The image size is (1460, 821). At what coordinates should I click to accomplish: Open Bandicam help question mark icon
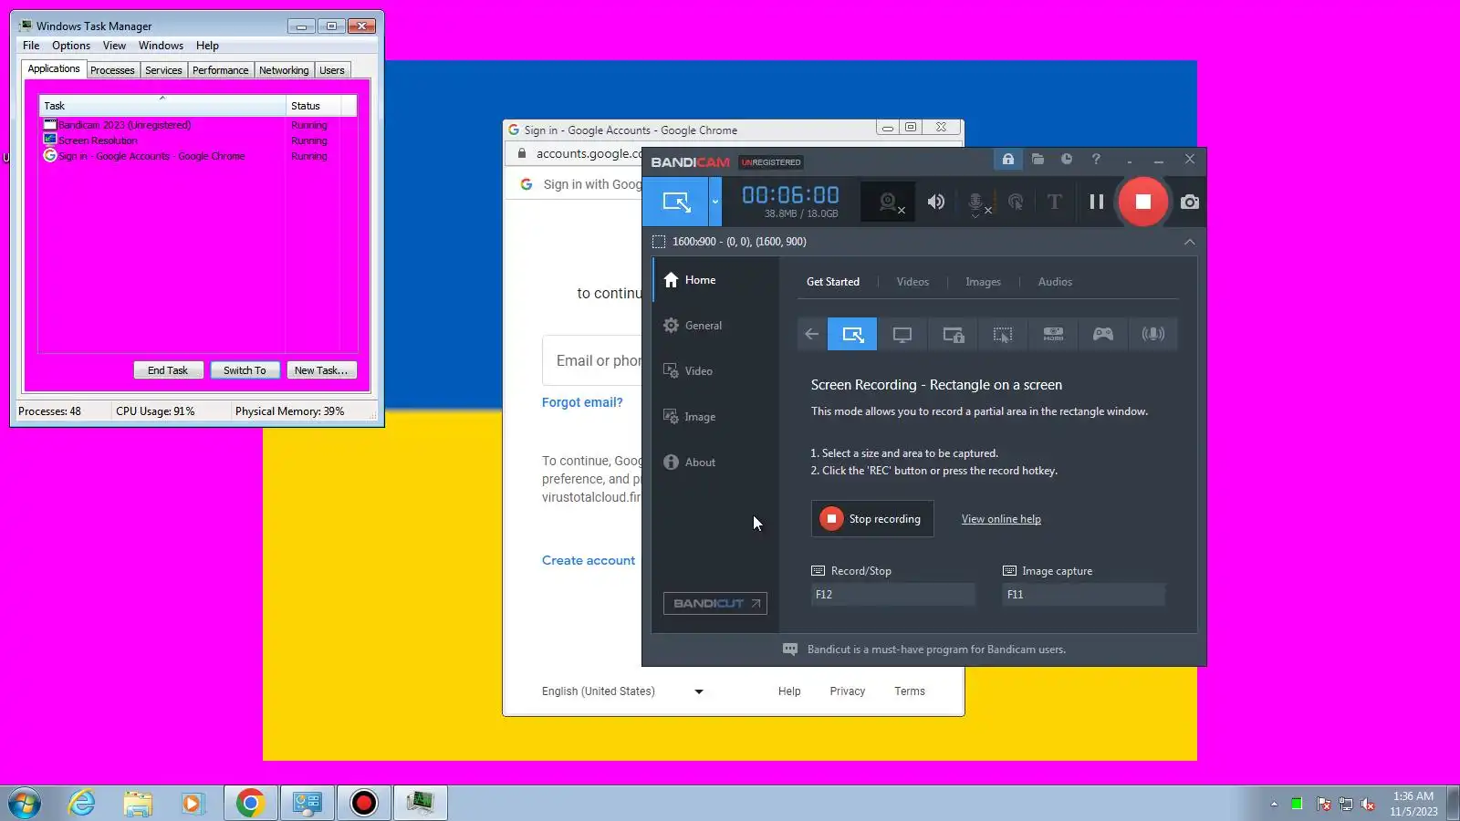(x=1096, y=160)
